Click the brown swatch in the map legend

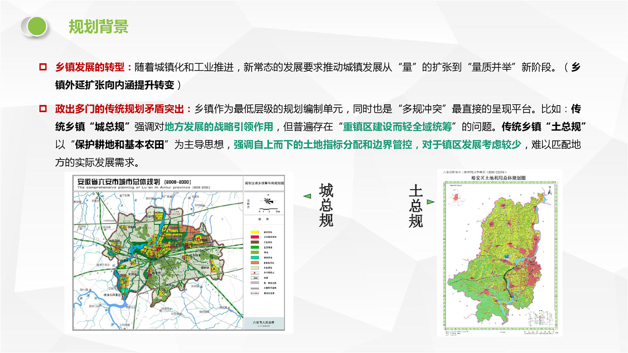[x=254, y=242]
